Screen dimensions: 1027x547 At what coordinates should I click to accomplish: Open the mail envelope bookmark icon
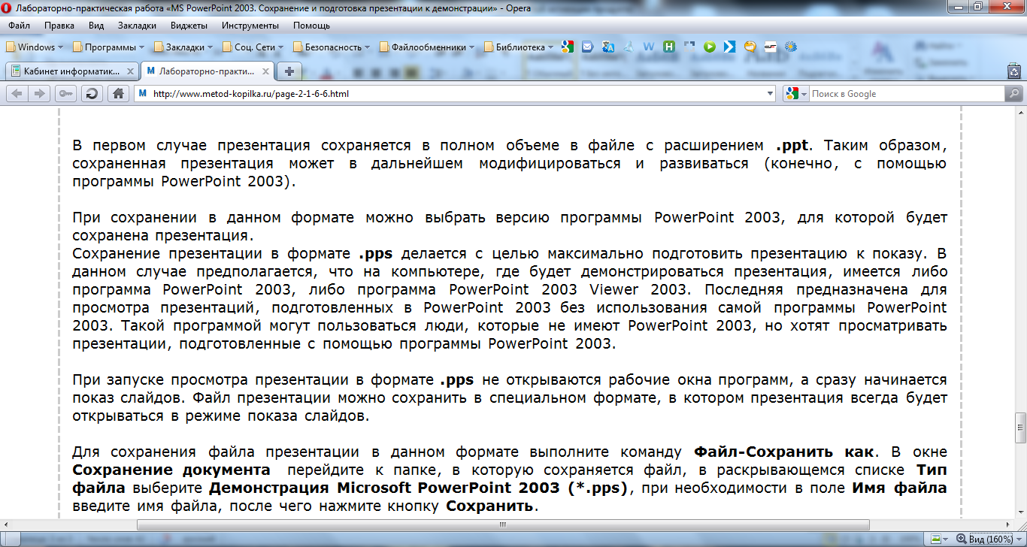point(587,47)
